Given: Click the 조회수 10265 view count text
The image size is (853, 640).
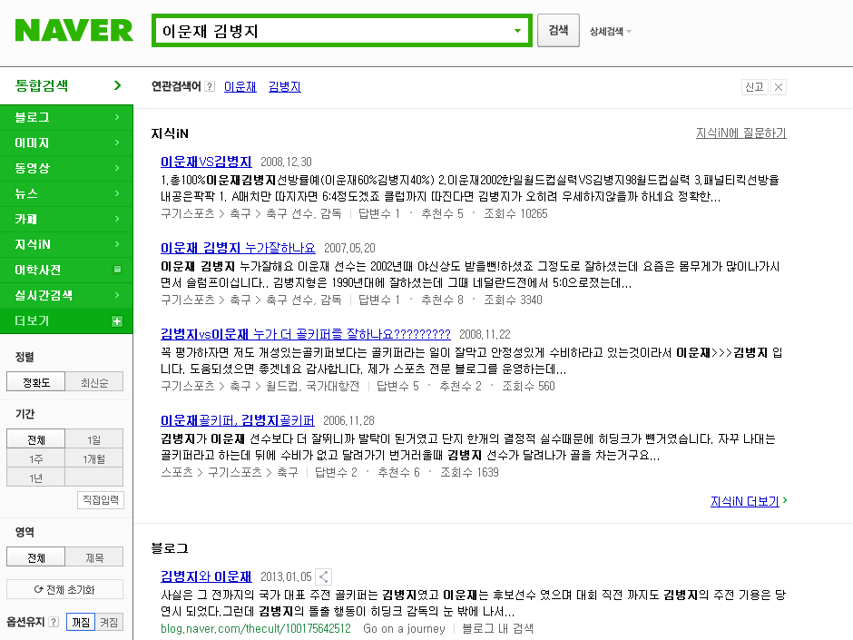Looking at the screenshot, I should [x=515, y=213].
